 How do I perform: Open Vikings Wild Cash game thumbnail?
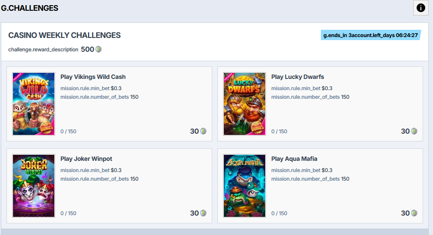pos(34,104)
